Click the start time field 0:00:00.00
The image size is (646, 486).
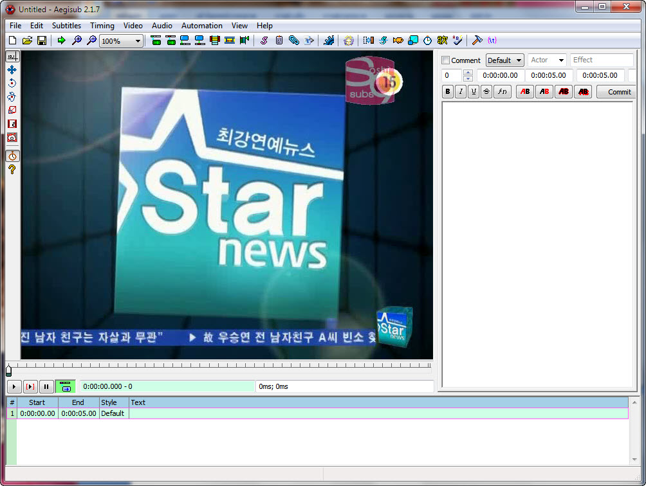coord(500,75)
